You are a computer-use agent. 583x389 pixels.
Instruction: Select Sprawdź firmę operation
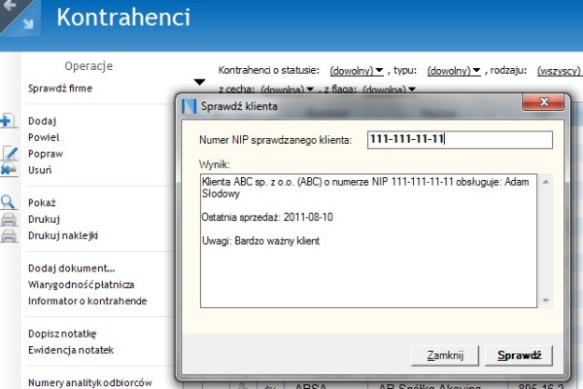point(61,88)
